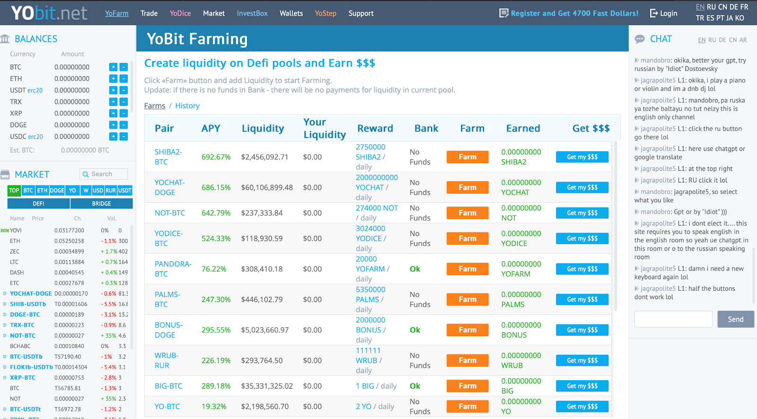Click the XRP minus withdraw icon
757x419 pixels.
pos(123,113)
